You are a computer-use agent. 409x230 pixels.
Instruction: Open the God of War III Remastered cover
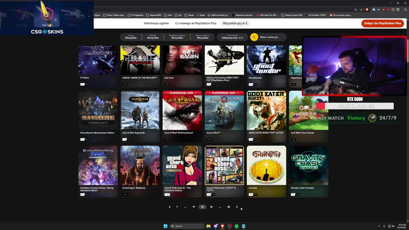point(182,111)
